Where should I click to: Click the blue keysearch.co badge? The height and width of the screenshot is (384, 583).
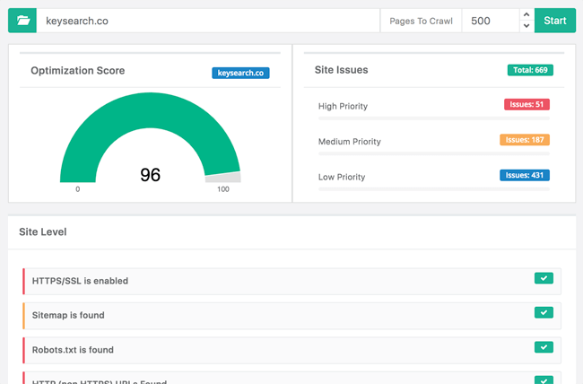click(x=240, y=73)
